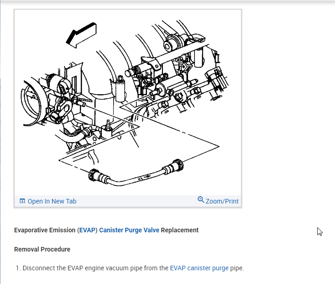Click the open-in-new-tab icon

click(x=22, y=201)
